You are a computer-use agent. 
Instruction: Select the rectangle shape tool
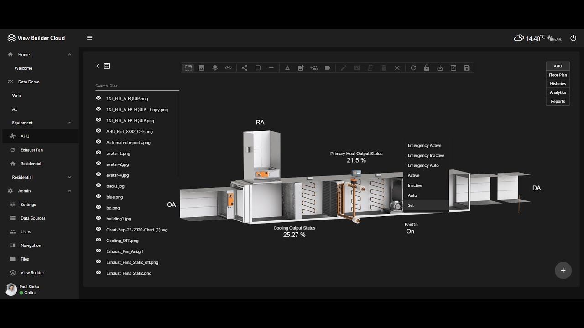258,68
